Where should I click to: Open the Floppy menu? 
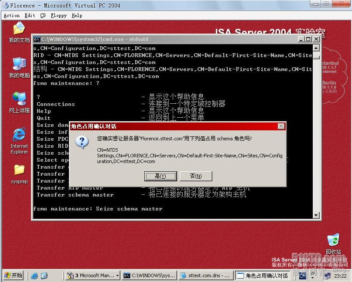click(58, 16)
